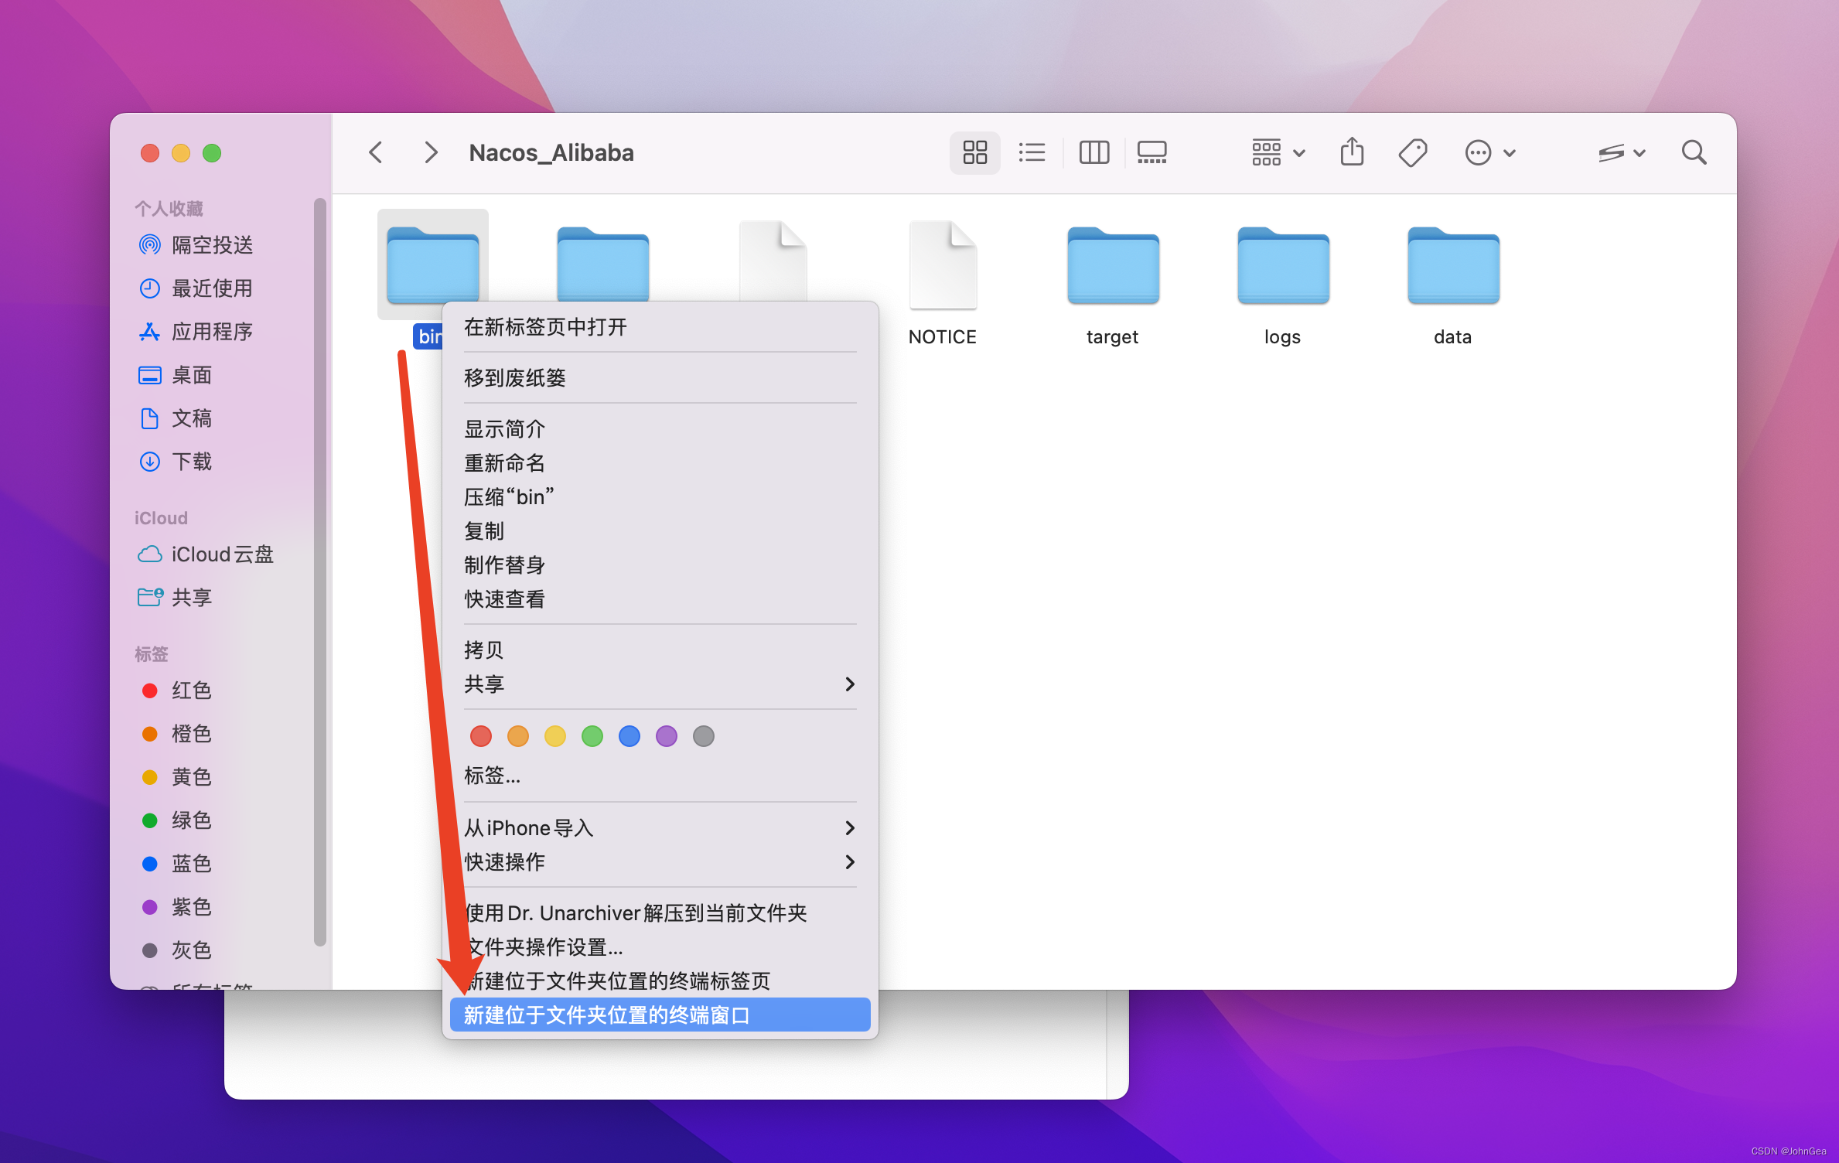This screenshot has width=1839, height=1163.
Task: Choose 快速查看 from context menu
Action: click(660, 599)
